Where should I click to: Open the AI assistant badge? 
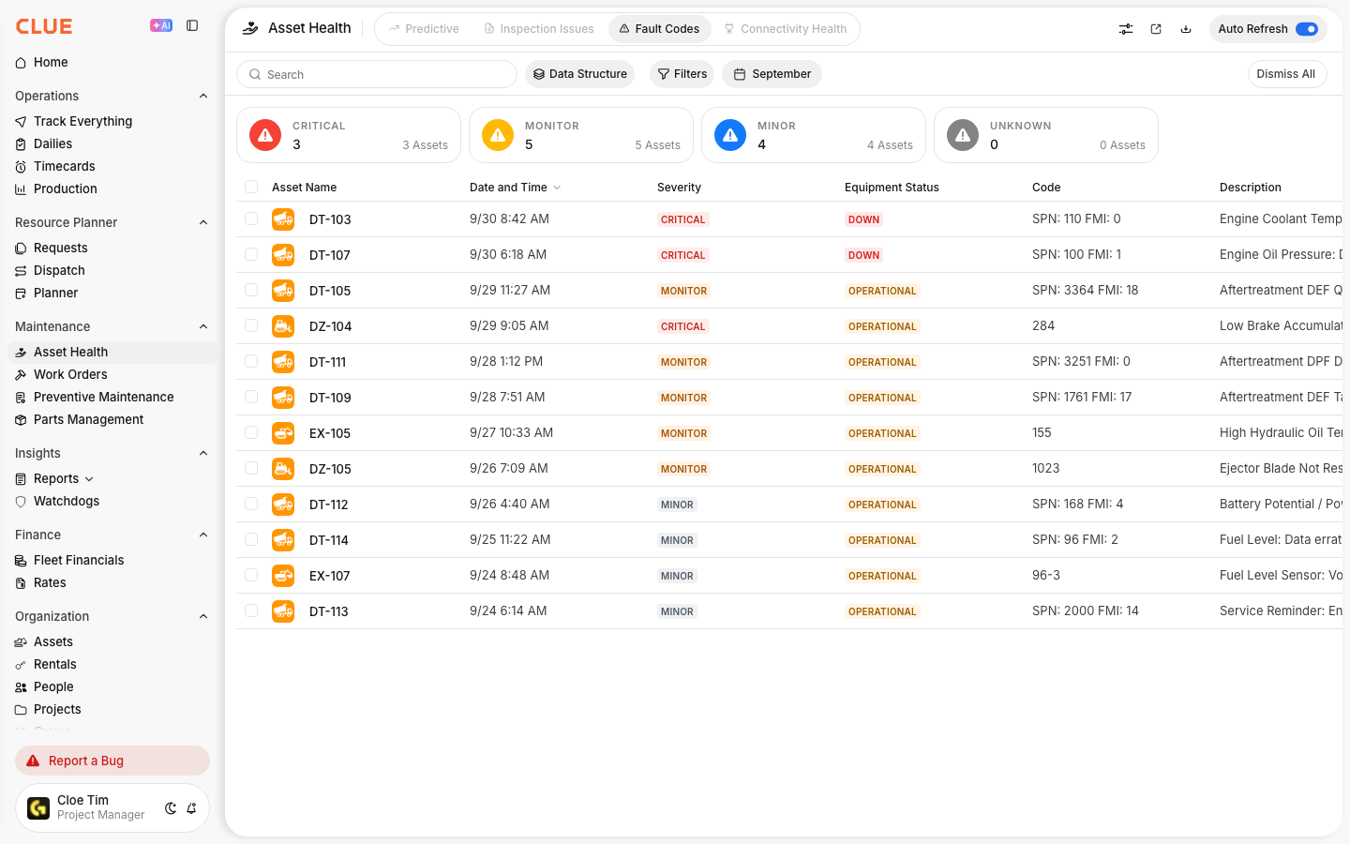[x=161, y=25]
